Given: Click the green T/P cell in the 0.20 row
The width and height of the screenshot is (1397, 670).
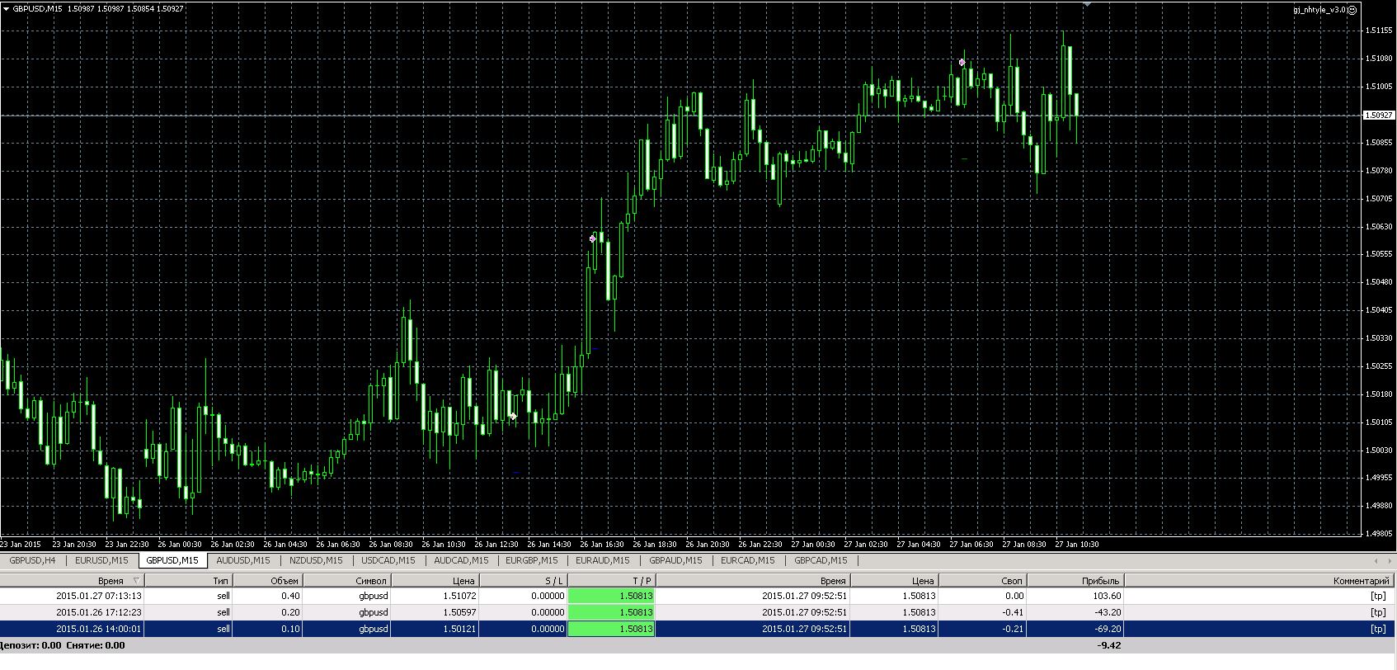Looking at the screenshot, I should pos(611,612).
